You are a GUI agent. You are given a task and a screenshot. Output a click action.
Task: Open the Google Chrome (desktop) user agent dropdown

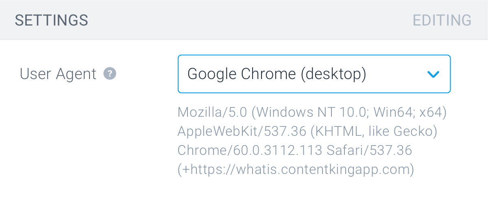[314, 74]
